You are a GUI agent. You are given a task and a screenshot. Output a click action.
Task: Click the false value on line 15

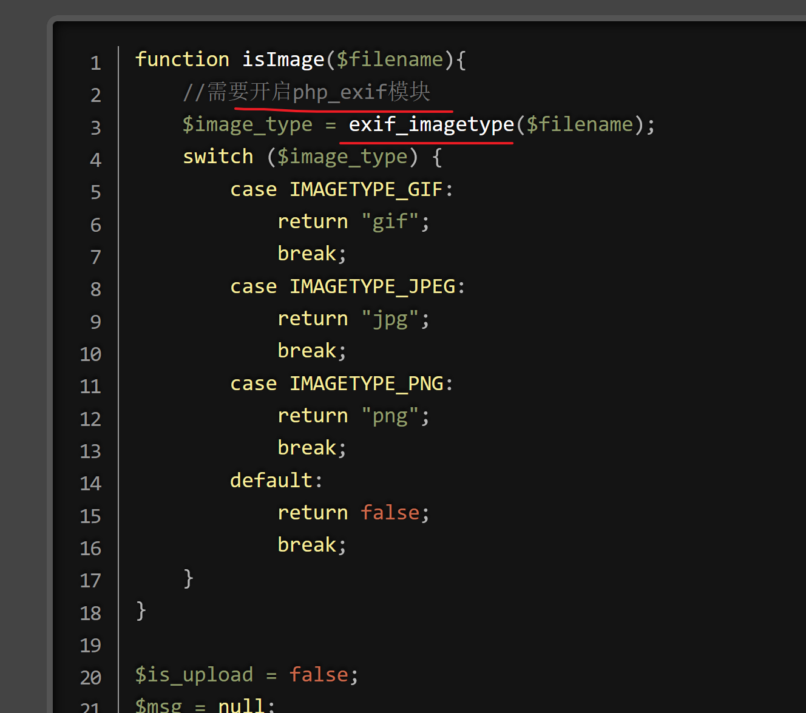click(x=390, y=513)
